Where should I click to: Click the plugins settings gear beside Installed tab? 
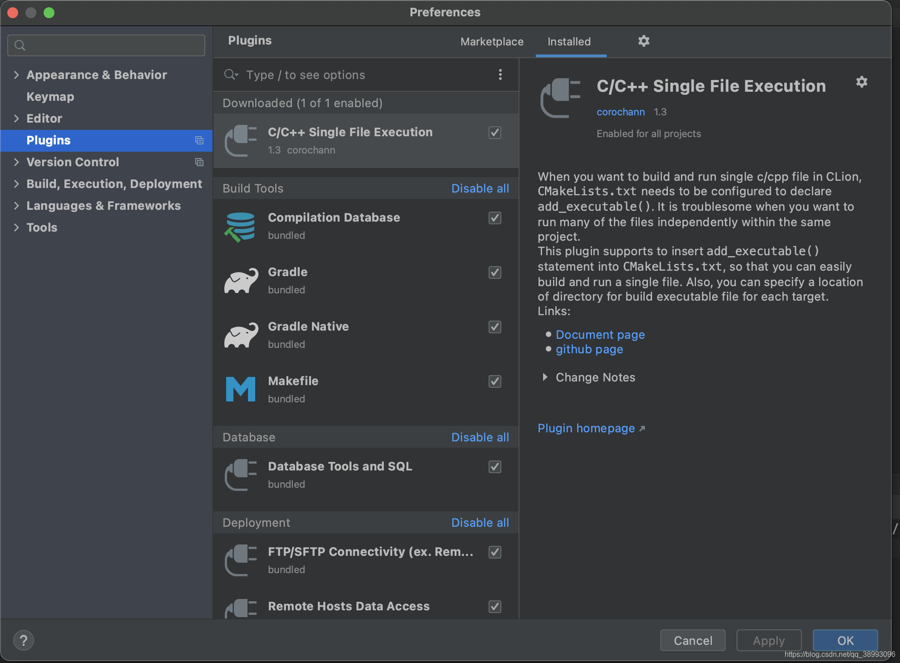(x=643, y=41)
